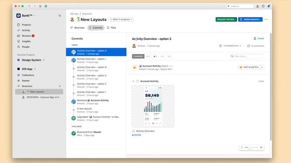Open the Bank organization dropdown

[x=35, y=16]
